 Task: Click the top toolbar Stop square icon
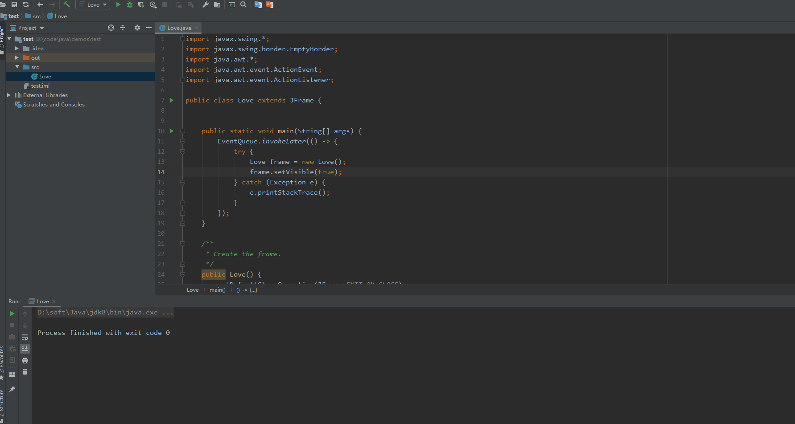click(165, 4)
